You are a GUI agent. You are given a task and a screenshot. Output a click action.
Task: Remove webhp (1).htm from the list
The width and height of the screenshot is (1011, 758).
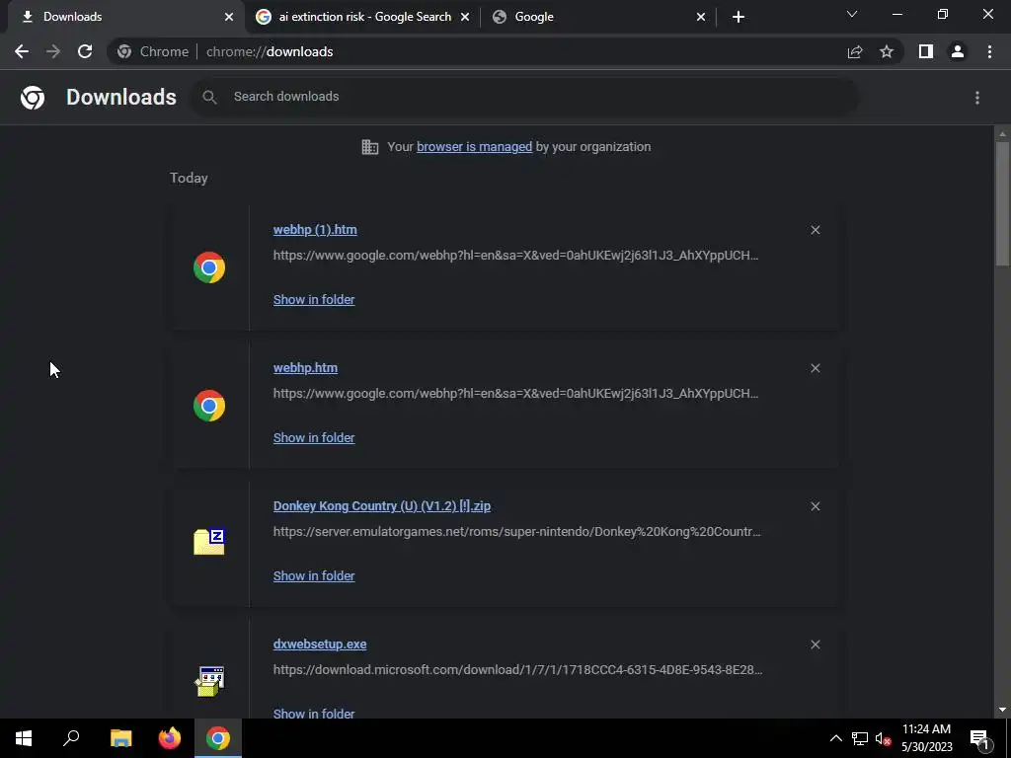click(815, 230)
